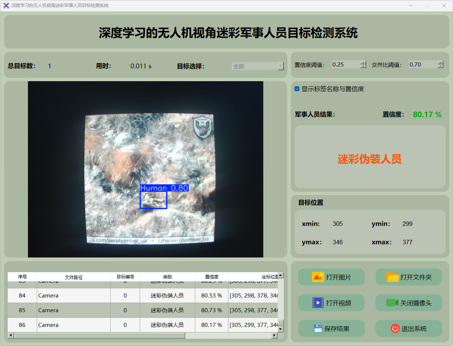Click the floppy disk Save Results icon
The width and height of the screenshot is (453, 346).
(x=318, y=328)
